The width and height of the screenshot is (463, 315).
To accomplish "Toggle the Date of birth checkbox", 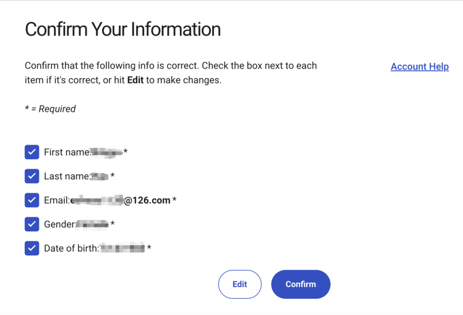I will pos(32,248).
